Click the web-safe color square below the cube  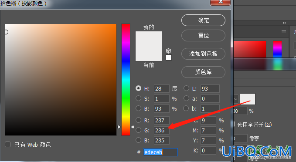(x=169, y=57)
